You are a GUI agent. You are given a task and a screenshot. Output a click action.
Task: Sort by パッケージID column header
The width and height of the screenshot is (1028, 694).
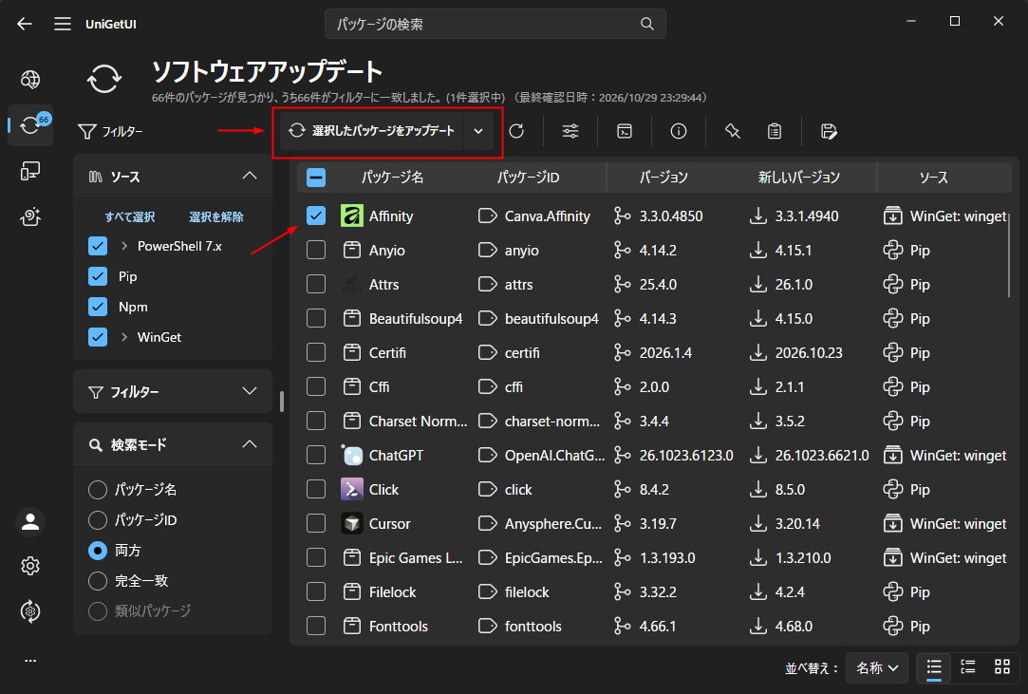coord(528,178)
